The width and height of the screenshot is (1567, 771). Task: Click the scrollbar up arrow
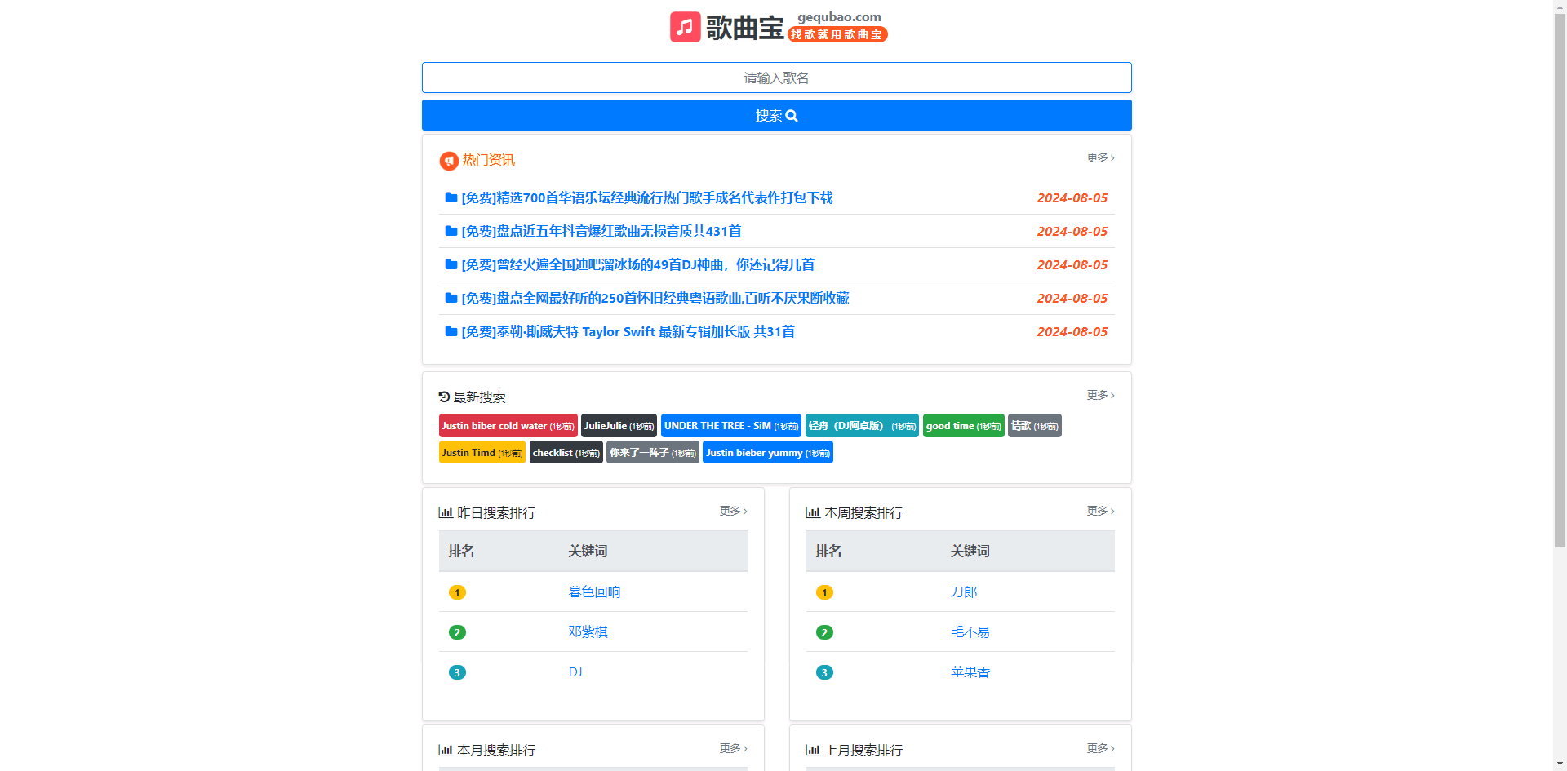click(x=1560, y=6)
